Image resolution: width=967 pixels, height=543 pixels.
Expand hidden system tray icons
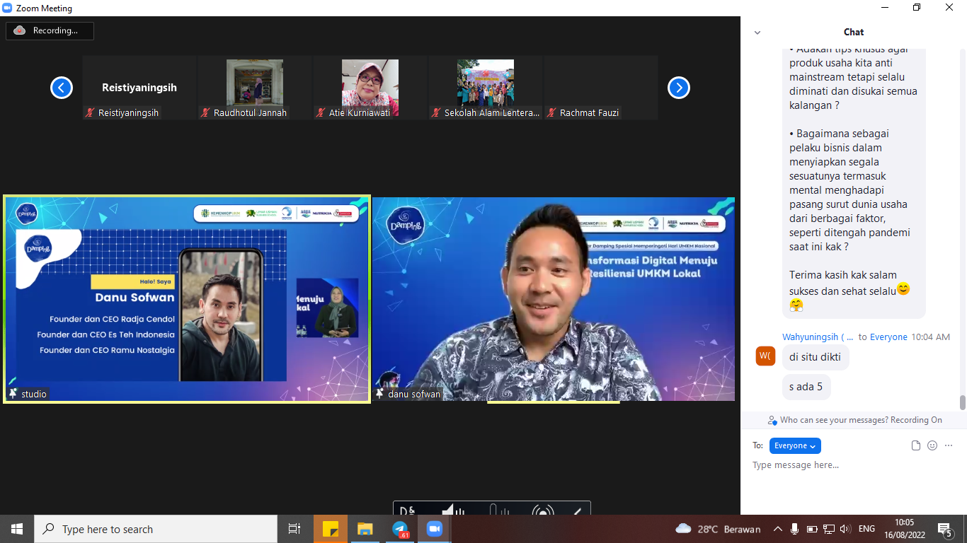point(777,529)
